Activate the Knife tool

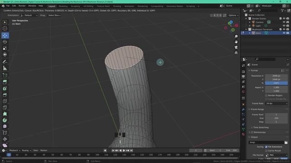[x=5, y=107]
